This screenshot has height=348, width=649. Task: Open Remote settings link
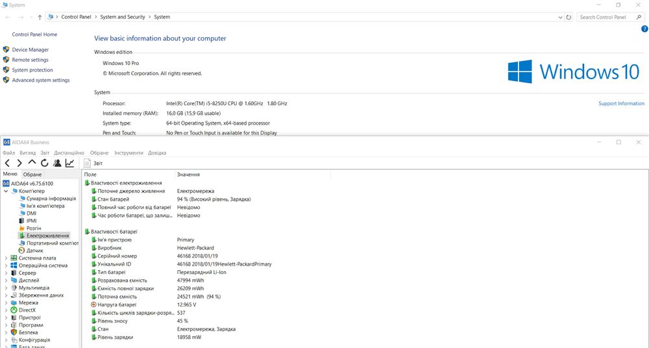[x=31, y=60]
